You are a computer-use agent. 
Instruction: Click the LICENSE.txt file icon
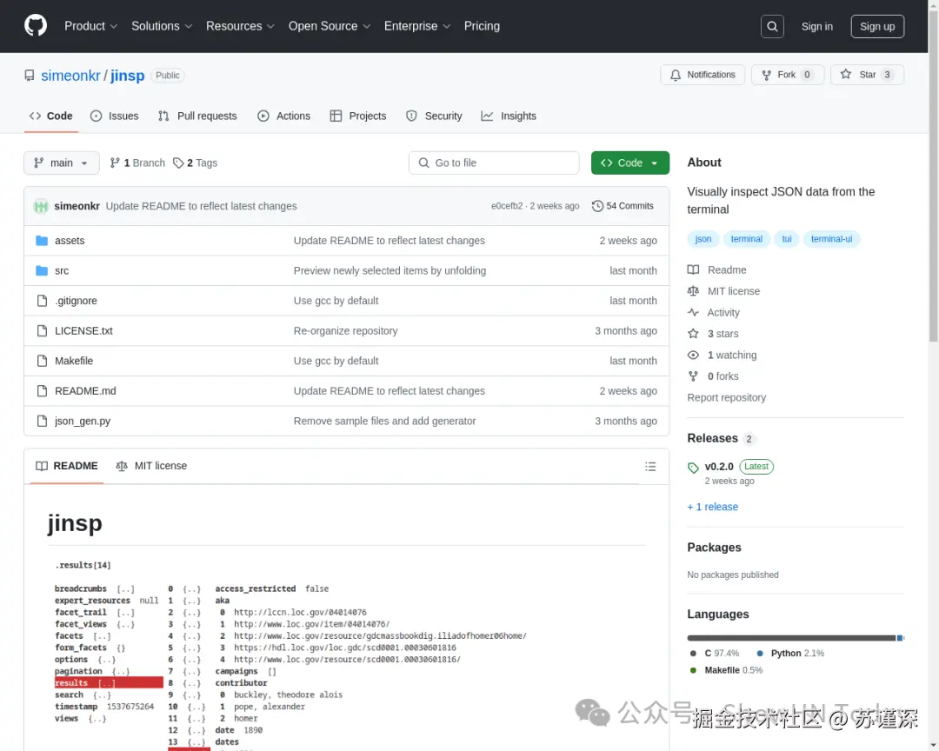(x=42, y=330)
